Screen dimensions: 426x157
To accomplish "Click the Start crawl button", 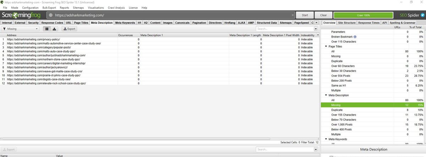I will coord(305,15).
